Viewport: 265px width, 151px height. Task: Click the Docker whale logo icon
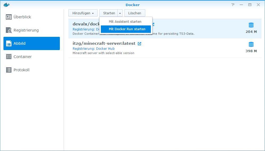click(6, 5)
